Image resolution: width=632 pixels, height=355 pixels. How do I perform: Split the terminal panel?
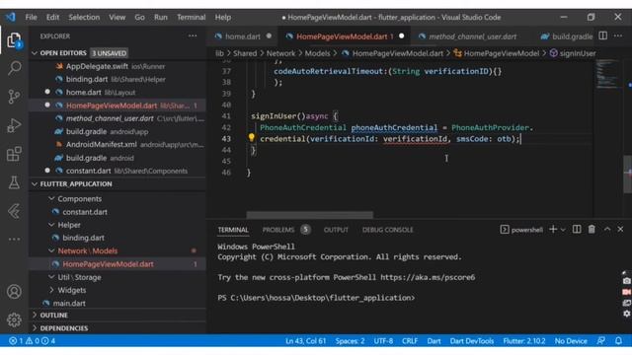click(x=577, y=230)
